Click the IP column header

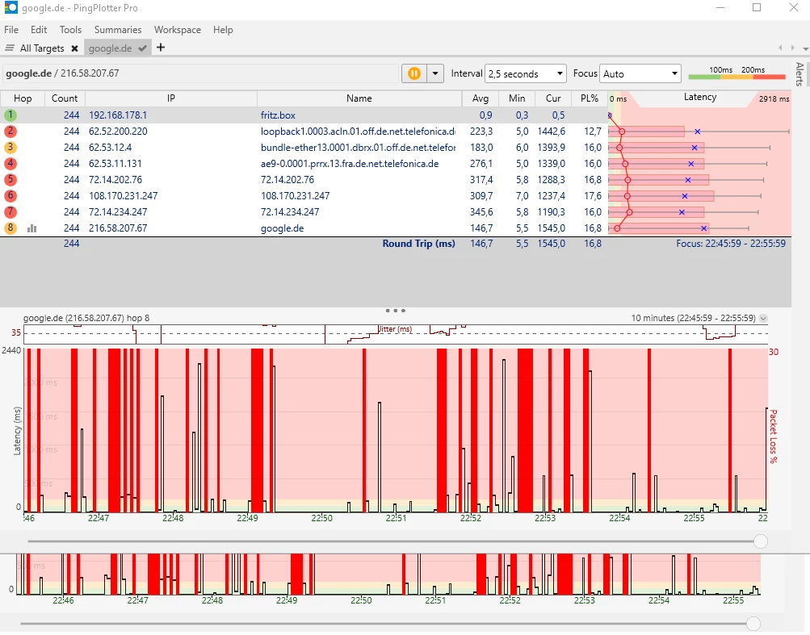[x=171, y=98]
